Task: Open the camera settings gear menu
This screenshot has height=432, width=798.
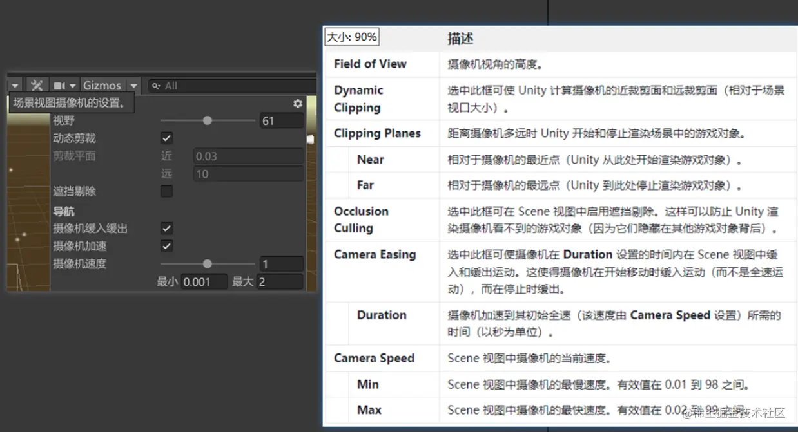Action: (x=297, y=103)
